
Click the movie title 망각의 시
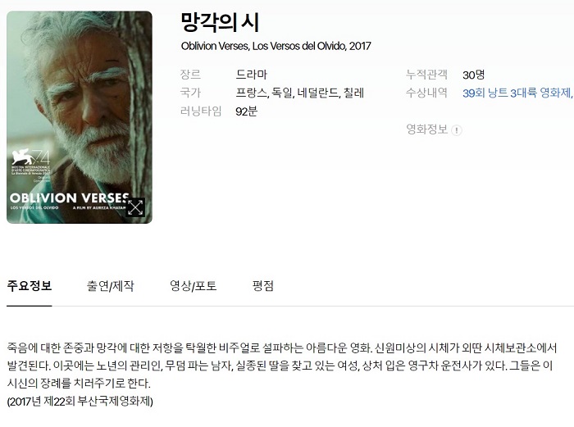point(220,22)
